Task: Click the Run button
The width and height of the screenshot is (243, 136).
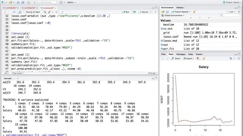Action: pyautogui.click(x=126, y=12)
